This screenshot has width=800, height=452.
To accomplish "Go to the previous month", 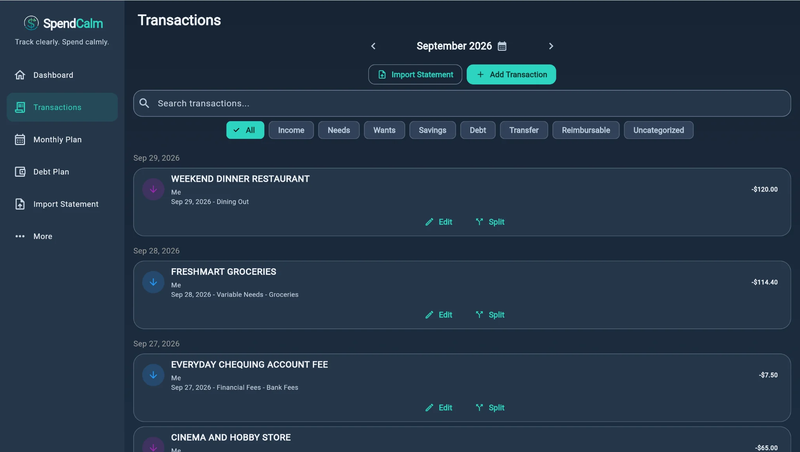I will (x=373, y=46).
